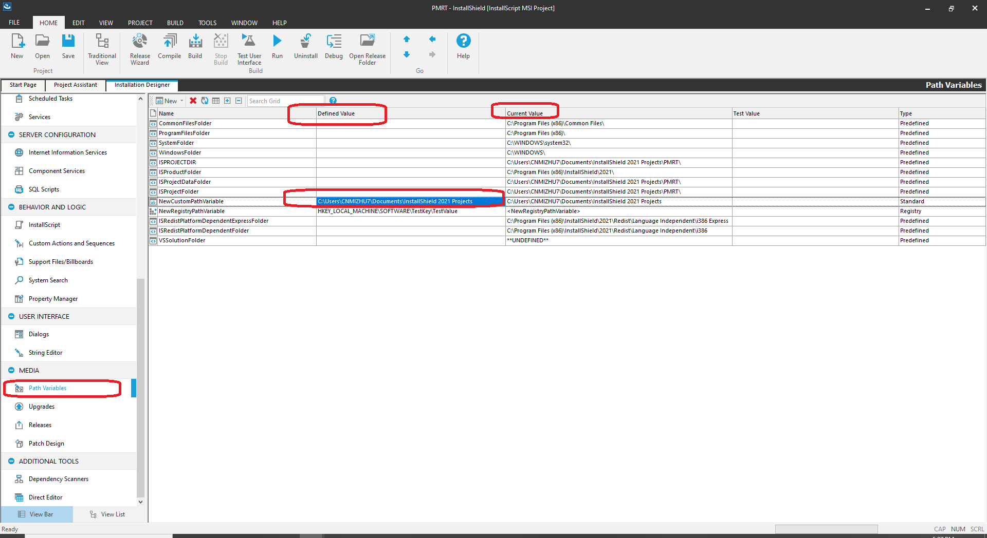The height and width of the screenshot is (538, 987).
Task: Go down with the blue down arrow
Action: click(407, 54)
